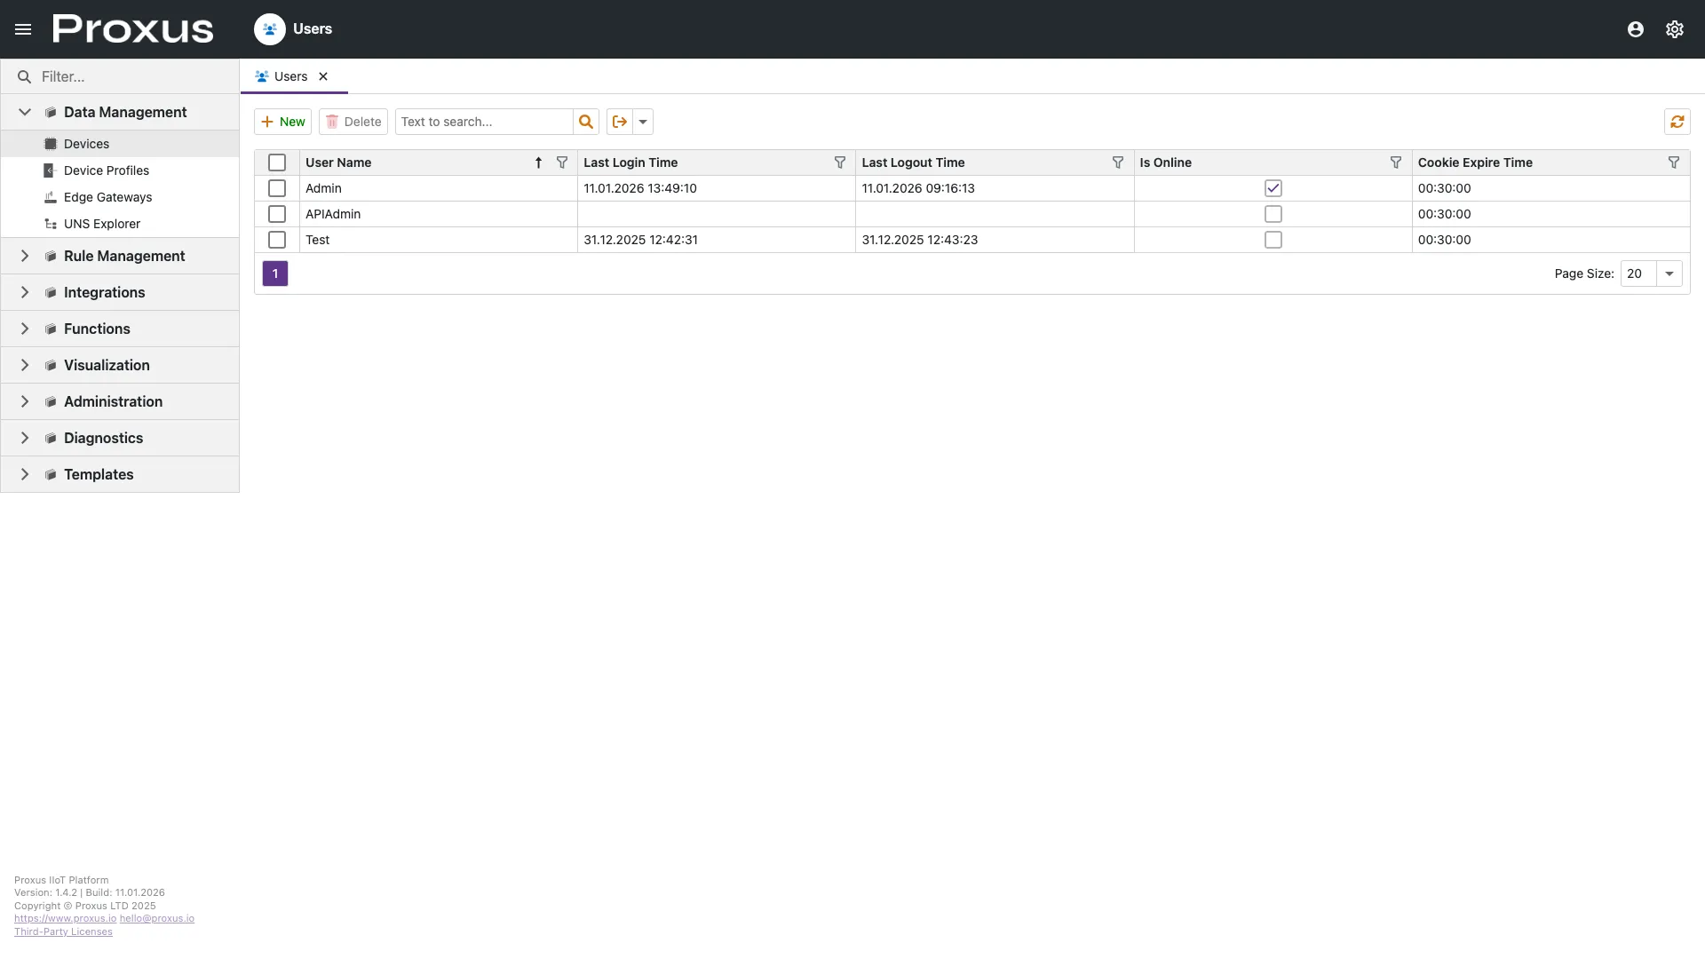Click the New button to add a user
Screen dimensions: 1705x959
(282, 122)
